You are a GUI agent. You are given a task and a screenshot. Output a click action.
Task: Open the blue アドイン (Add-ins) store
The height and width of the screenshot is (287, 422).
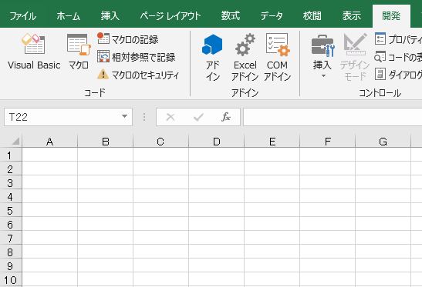[x=213, y=58]
